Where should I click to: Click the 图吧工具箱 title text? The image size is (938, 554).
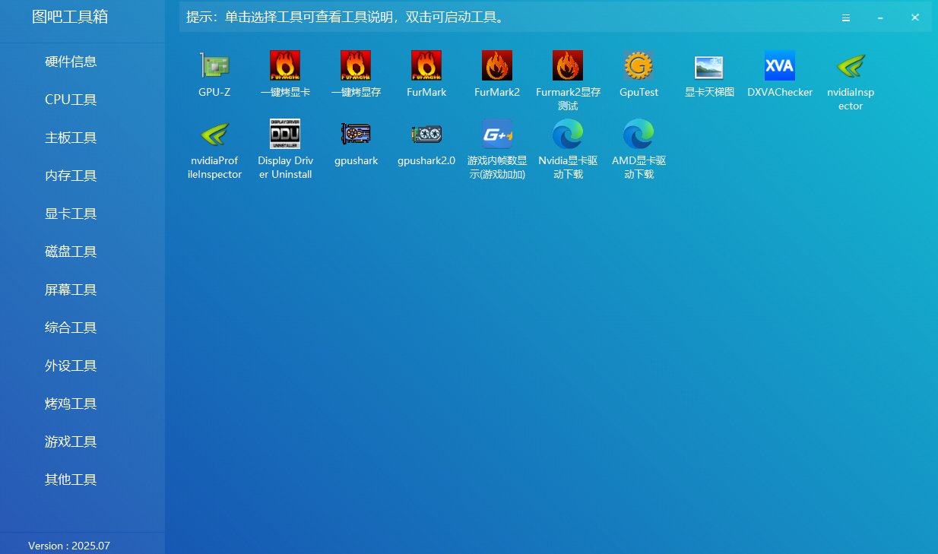(x=70, y=17)
